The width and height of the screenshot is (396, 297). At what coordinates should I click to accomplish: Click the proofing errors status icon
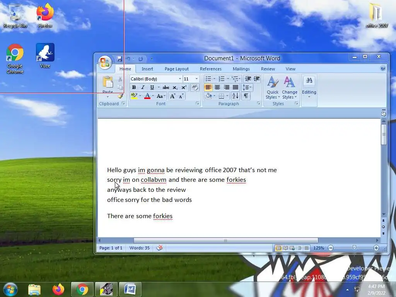(159, 248)
